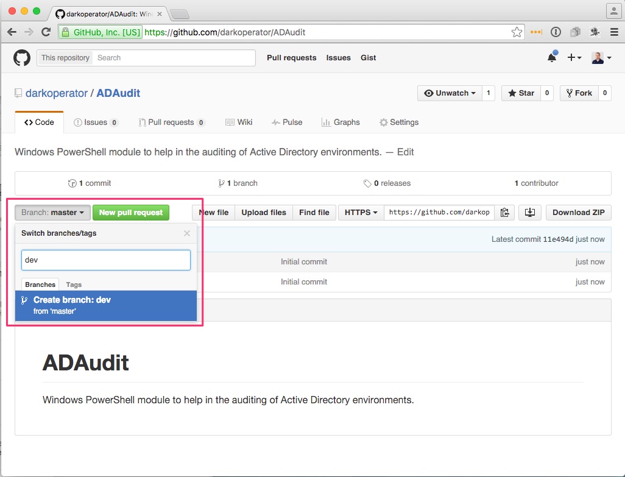Click the Download ZIP button
This screenshot has height=477, width=625.
pyautogui.click(x=578, y=213)
